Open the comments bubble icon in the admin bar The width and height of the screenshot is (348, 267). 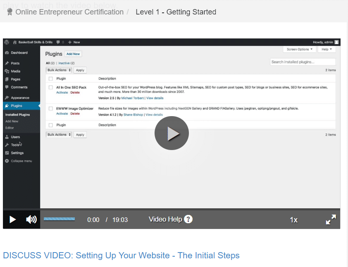coord(58,42)
